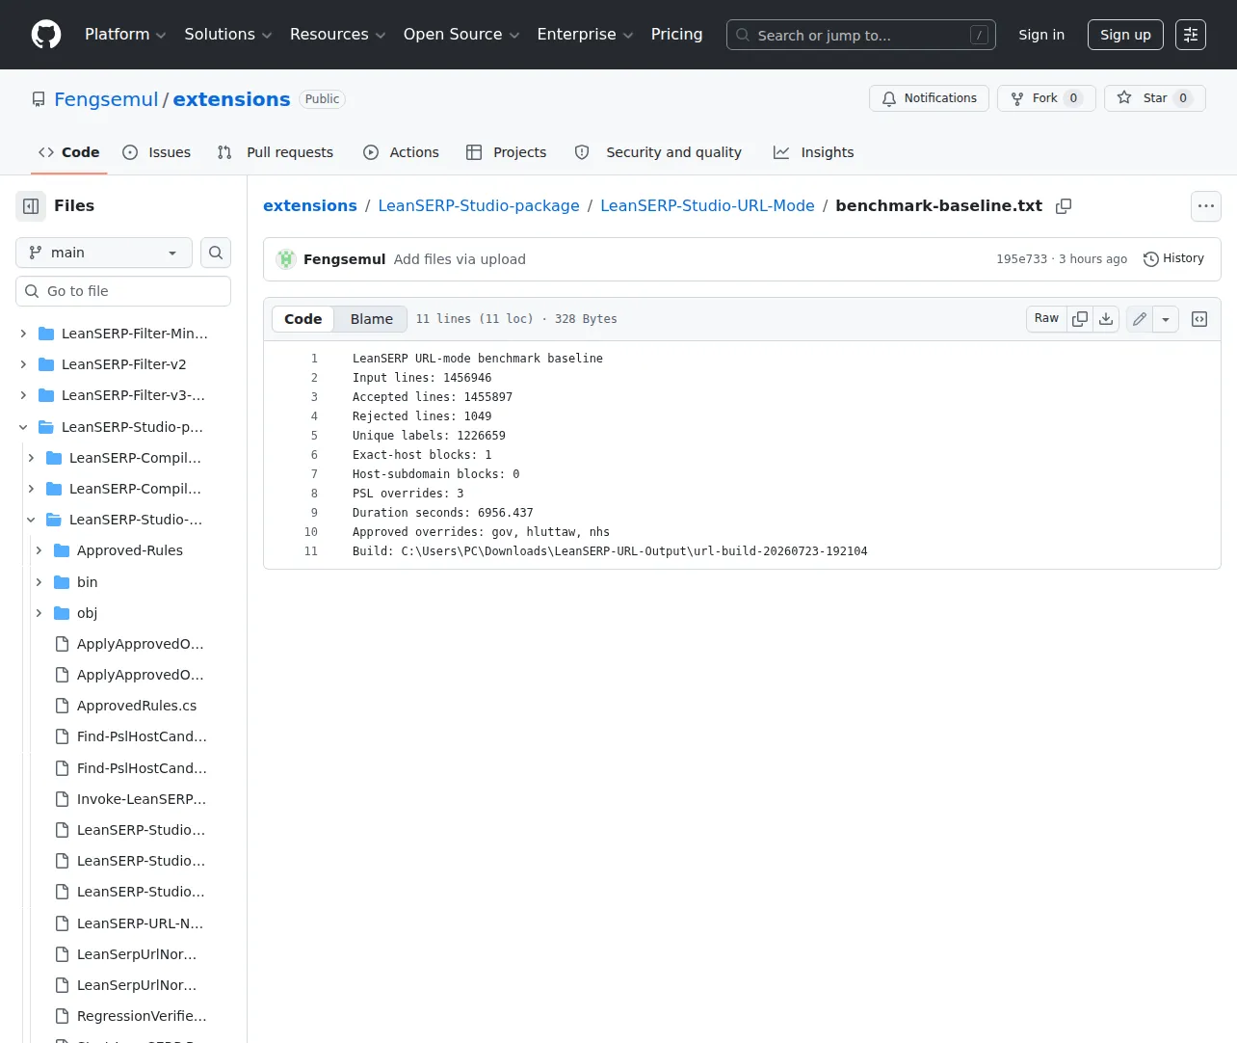Open the more file actions menu
Screen dimensions: 1237x1043
pyautogui.click(x=1206, y=206)
